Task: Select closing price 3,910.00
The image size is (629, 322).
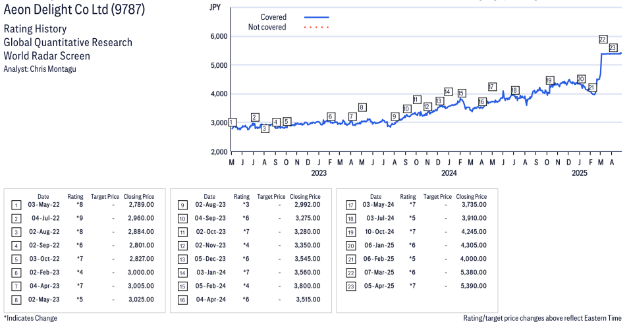Action: point(474,218)
